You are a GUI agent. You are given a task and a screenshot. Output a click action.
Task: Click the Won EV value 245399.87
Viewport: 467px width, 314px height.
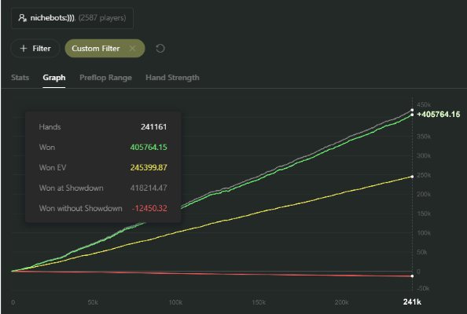pos(149,167)
